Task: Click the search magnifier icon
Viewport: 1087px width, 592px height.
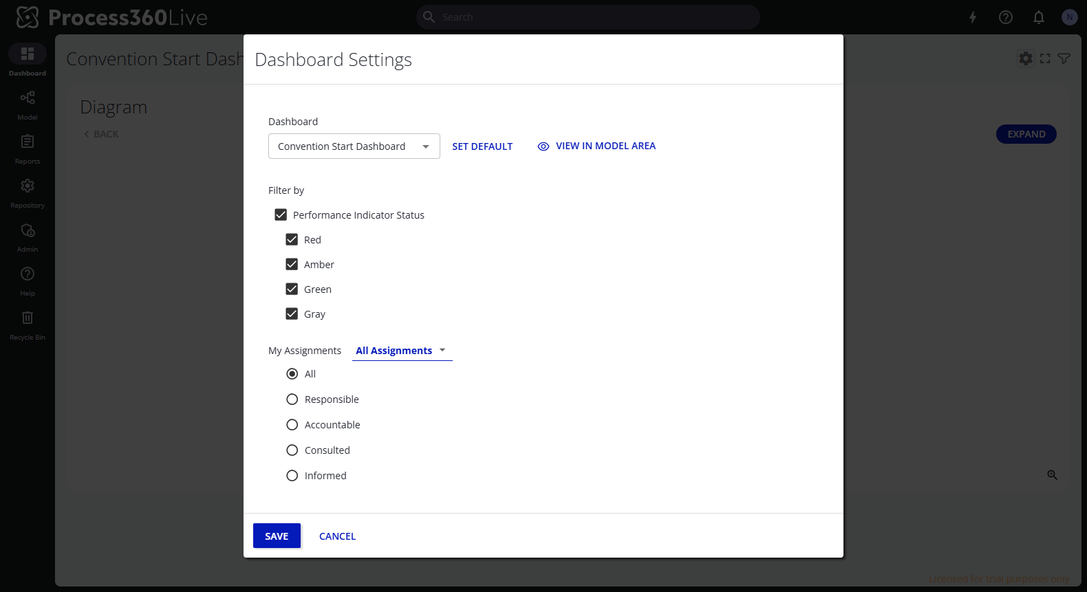Action: pyautogui.click(x=429, y=17)
